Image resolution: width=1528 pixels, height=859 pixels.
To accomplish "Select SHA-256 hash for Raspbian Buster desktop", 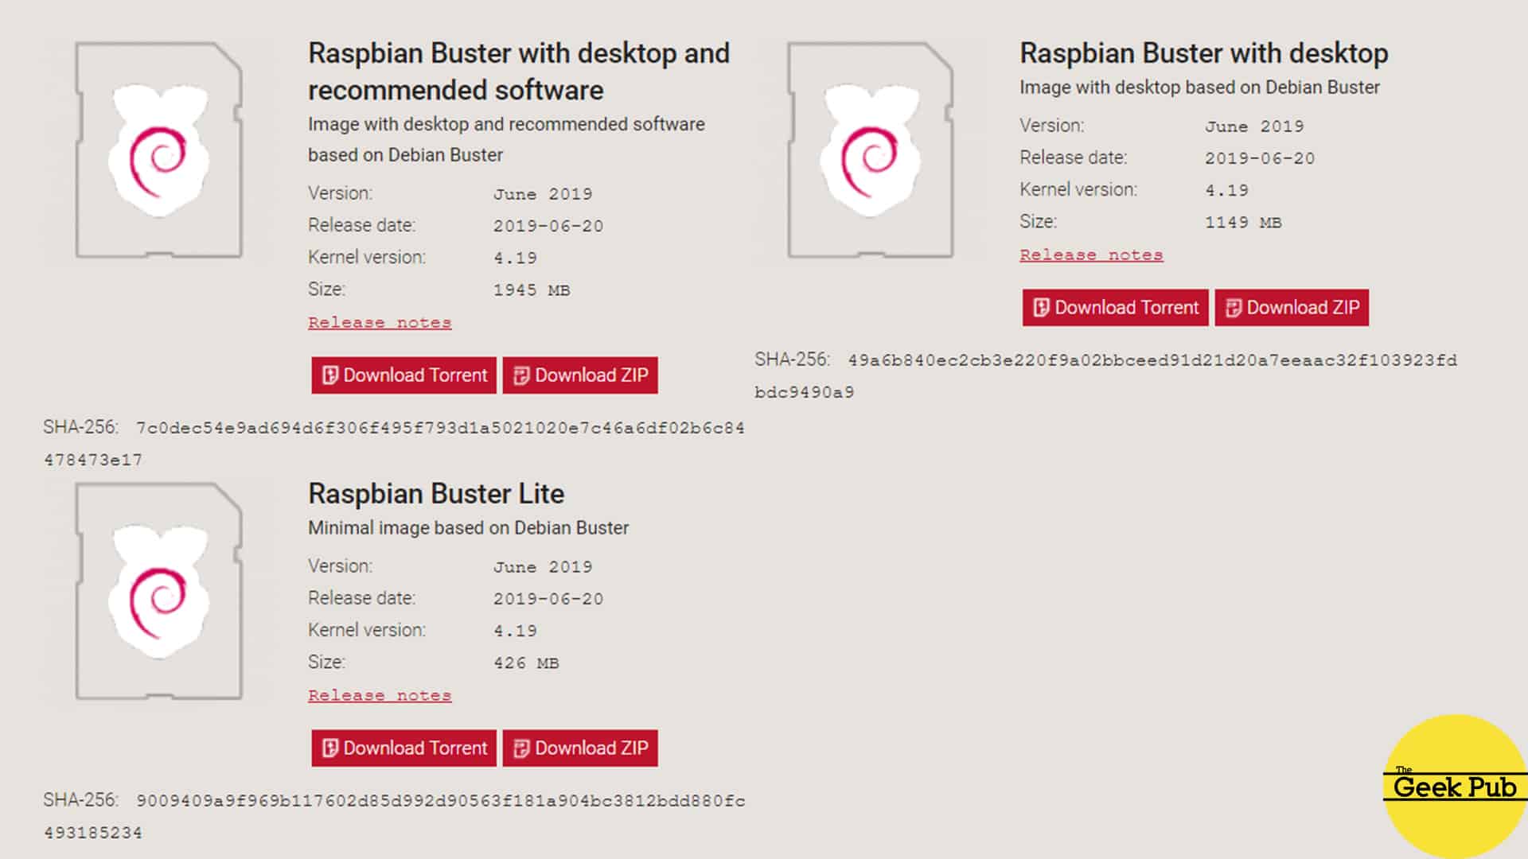I will pyautogui.click(x=1104, y=375).
